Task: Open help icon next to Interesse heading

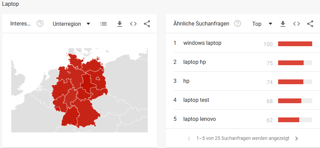Action: pos(40,24)
